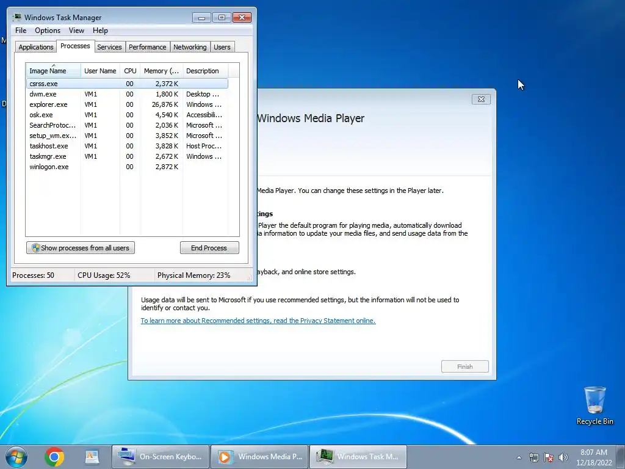
Task: Select the csrss.exe process row
Action: point(127,84)
